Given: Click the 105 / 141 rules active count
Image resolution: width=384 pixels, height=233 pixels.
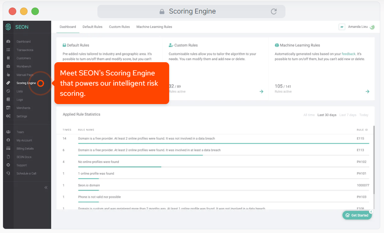Looking at the screenshot, I should coord(283,86).
